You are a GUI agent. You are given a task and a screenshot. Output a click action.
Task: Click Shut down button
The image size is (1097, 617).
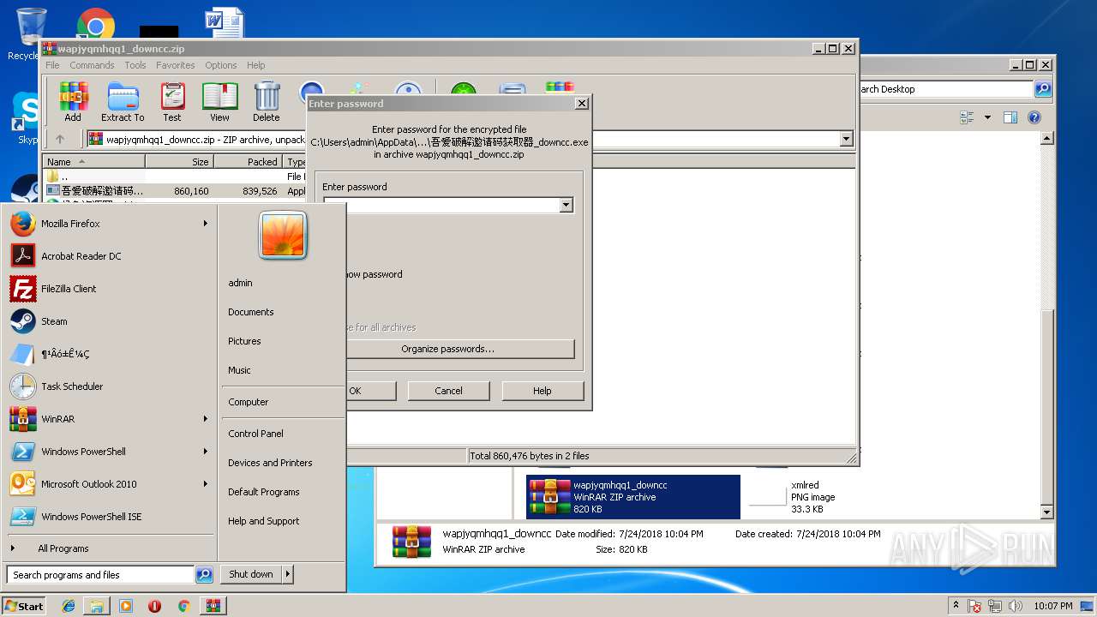click(250, 574)
